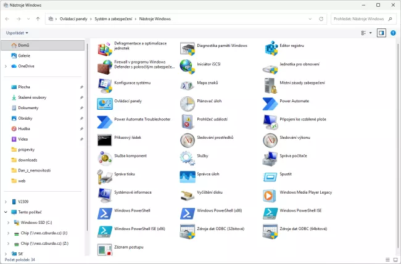Open Prohlížeč událostí icon
This screenshot has width=401, height=264.
tap(188, 122)
